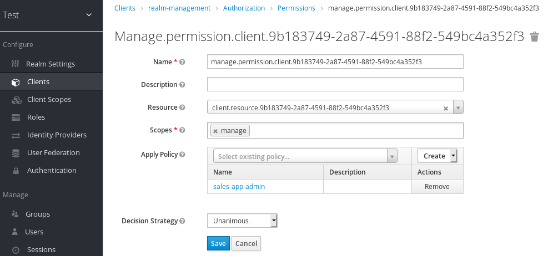Open Identity Providers in sidebar
The image size is (543, 256).
click(57, 135)
